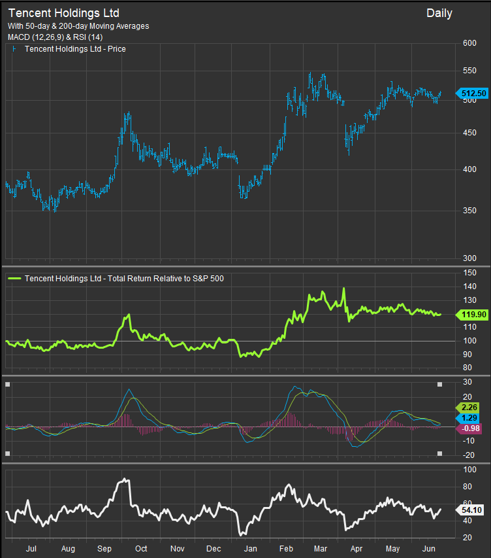Click the 'Feb' month axis label
491x558 pixels.
286,549
